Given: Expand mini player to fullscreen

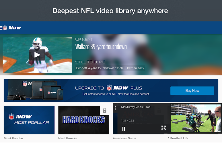Looking at the screenshot, I should (163, 128).
